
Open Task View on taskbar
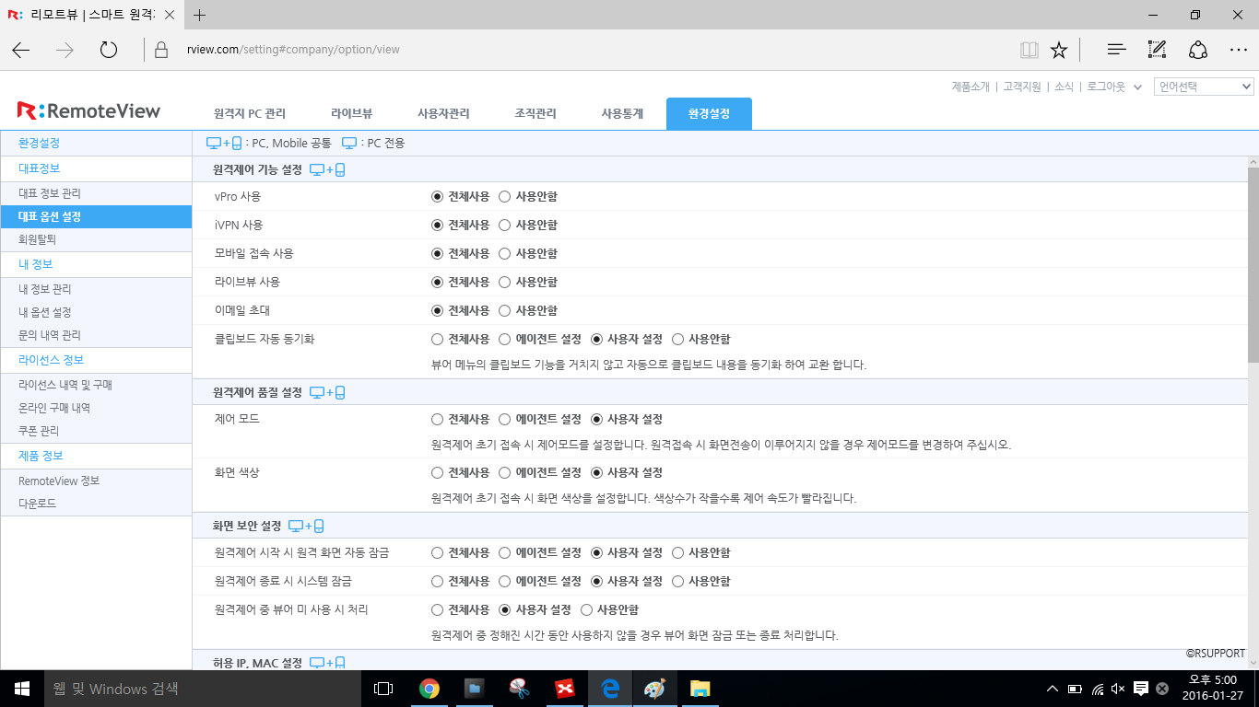point(383,689)
